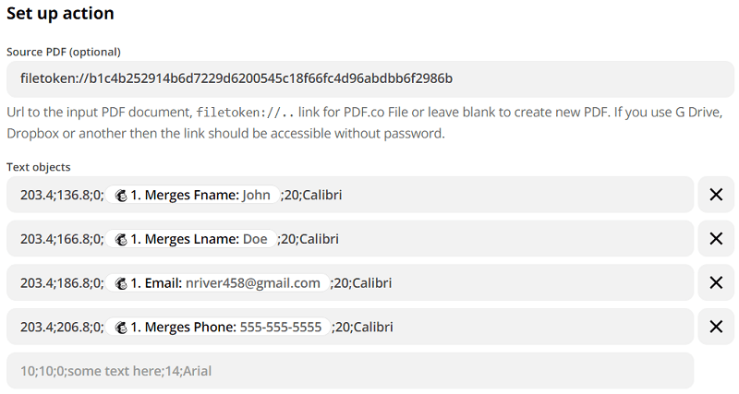Click the Mailchimp icon in the Lname pill
This screenshot has width=739, height=394.
(x=120, y=239)
